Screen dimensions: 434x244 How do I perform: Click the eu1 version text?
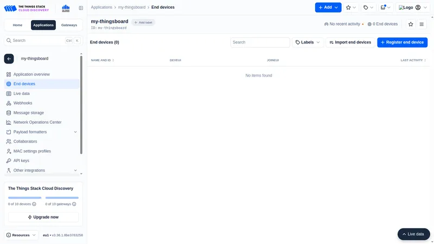tap(63, 235)
